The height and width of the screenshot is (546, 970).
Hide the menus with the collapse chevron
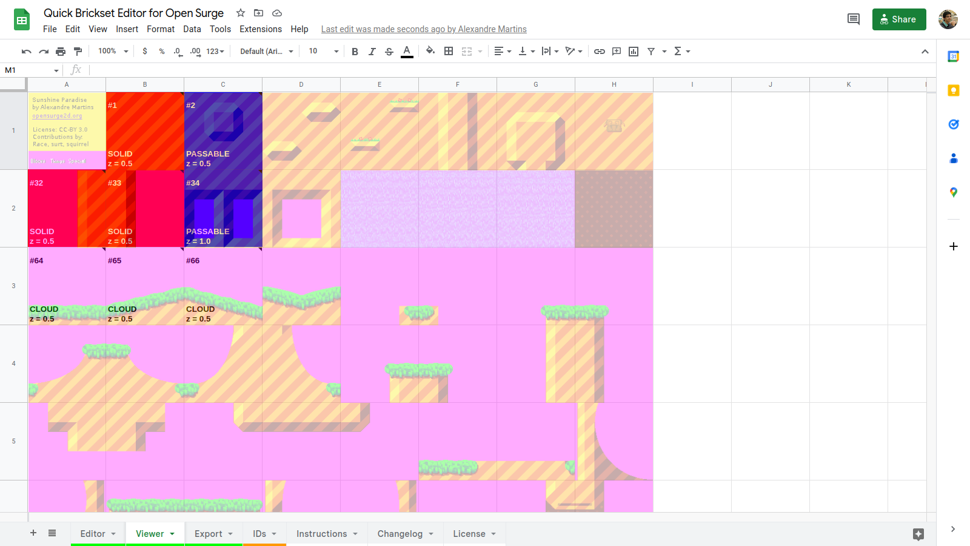tap(925, 52)
